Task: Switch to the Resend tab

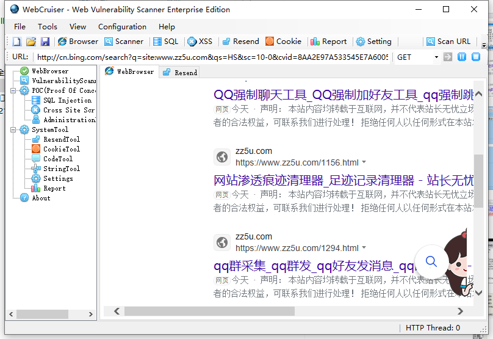Action: tap(180, 73)
